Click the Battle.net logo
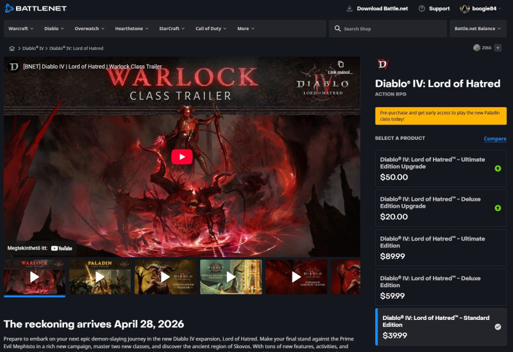Image resolution: width=513 pixels, height=352 pixels. 35,8
